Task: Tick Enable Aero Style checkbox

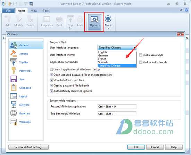Action: click(140, 55)
